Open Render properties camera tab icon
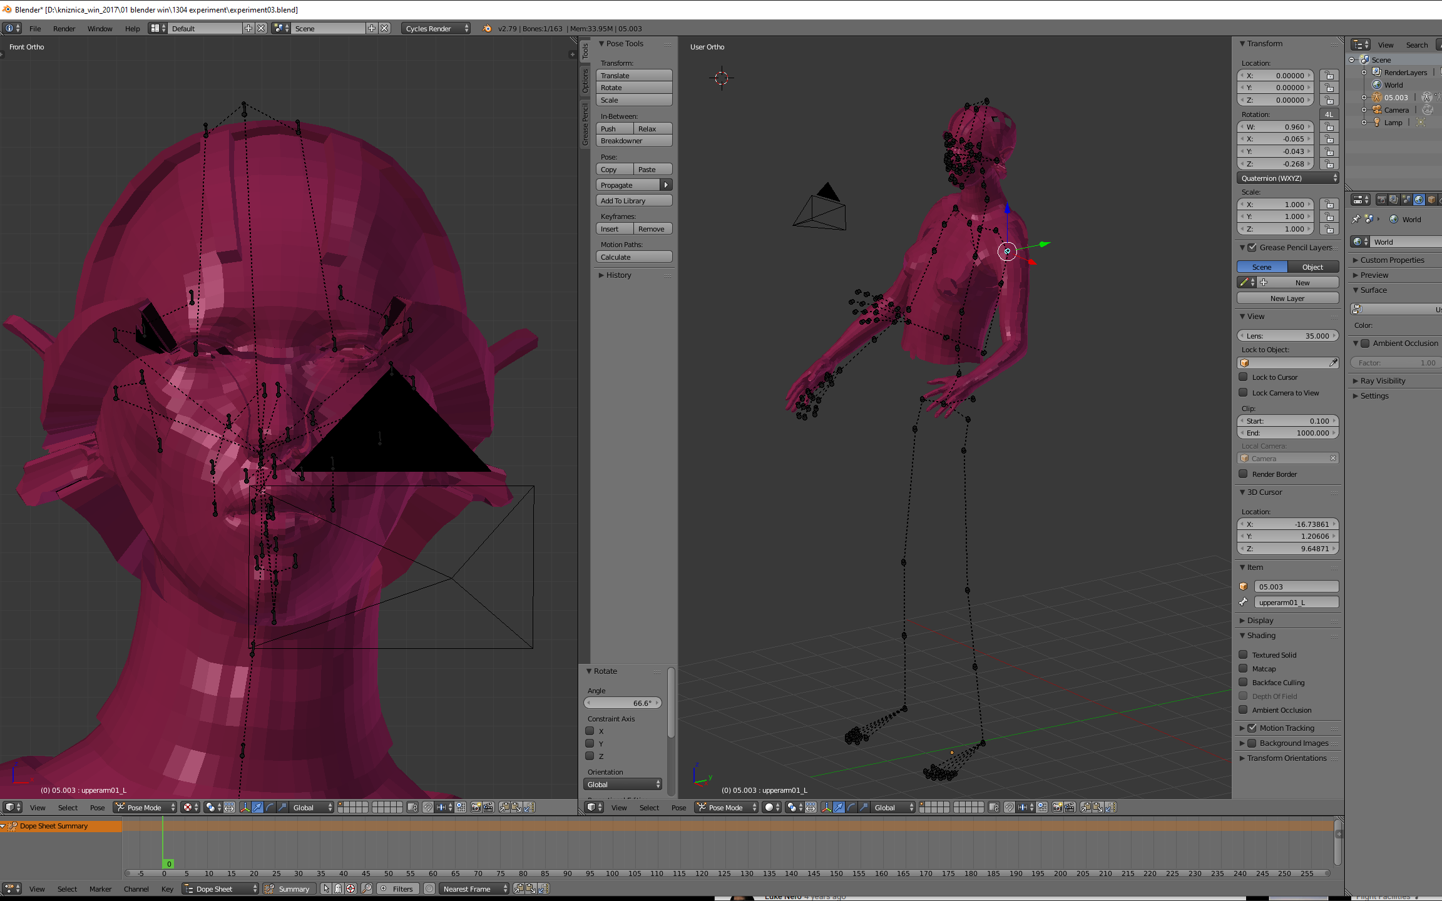Screen dimensions: 1442x901 (x=1381, y=200)
